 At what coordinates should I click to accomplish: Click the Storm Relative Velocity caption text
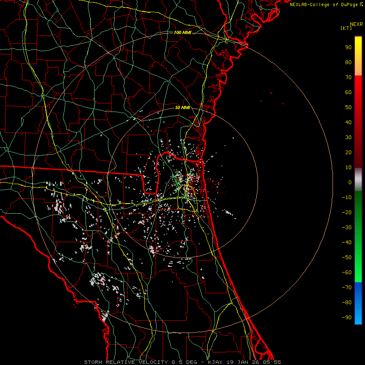182,362
